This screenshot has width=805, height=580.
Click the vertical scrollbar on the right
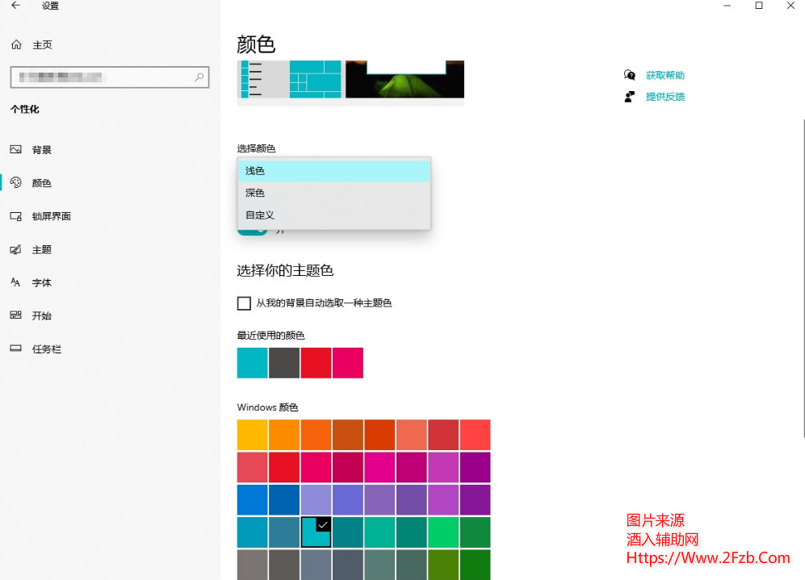coord(803,278)
